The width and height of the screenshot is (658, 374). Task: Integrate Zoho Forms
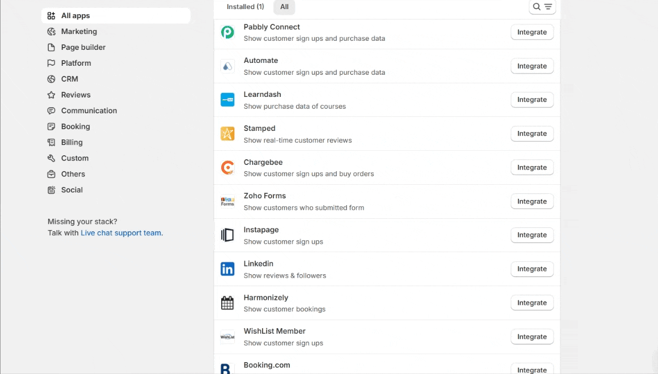coord(532,202)
